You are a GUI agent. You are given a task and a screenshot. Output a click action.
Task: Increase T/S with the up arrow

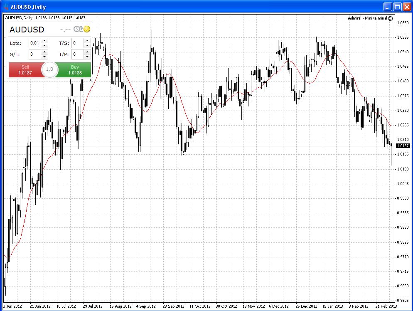click(87, 41)
